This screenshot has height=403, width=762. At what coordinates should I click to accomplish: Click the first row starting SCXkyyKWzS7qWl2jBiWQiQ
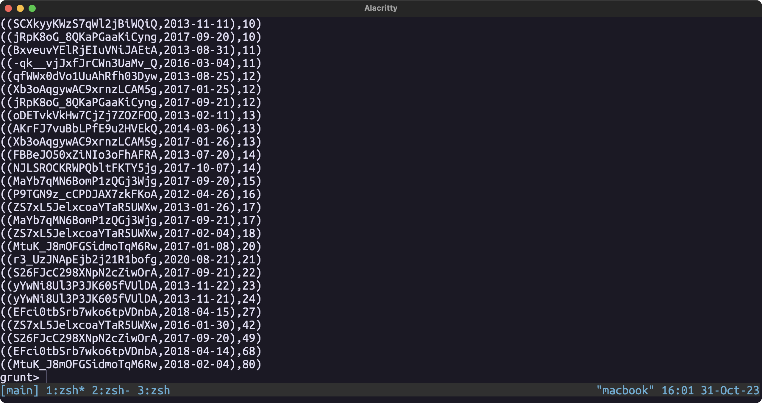click(131, 24)
